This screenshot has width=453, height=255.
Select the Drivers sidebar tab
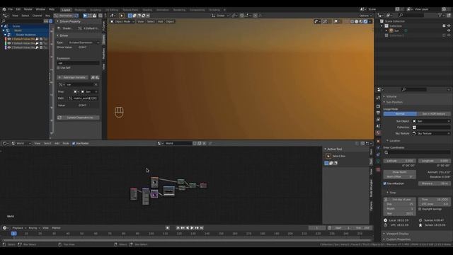[104, 40]
